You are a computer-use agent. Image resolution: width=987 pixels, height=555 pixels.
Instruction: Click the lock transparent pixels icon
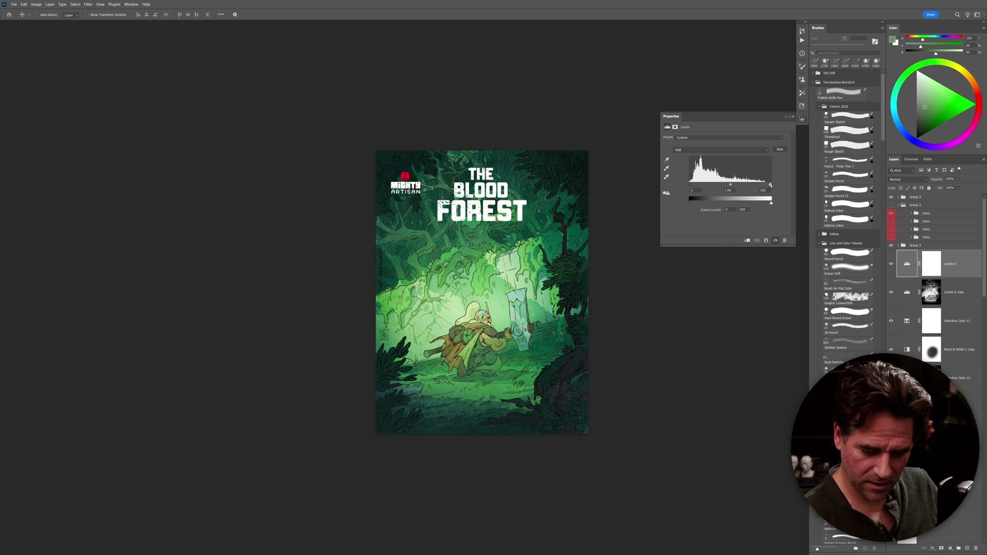901,188
